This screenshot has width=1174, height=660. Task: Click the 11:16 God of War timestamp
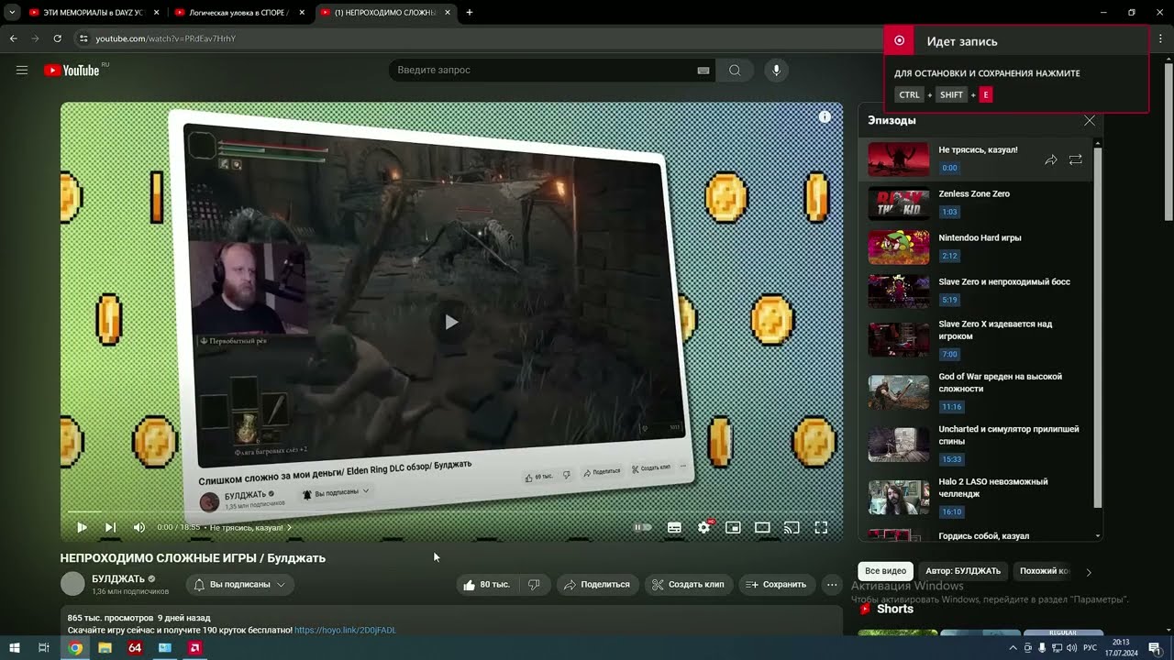tap(951, 407)
